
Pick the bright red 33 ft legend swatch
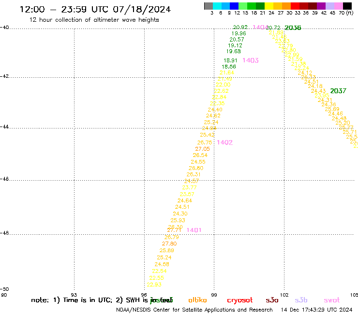295,6
